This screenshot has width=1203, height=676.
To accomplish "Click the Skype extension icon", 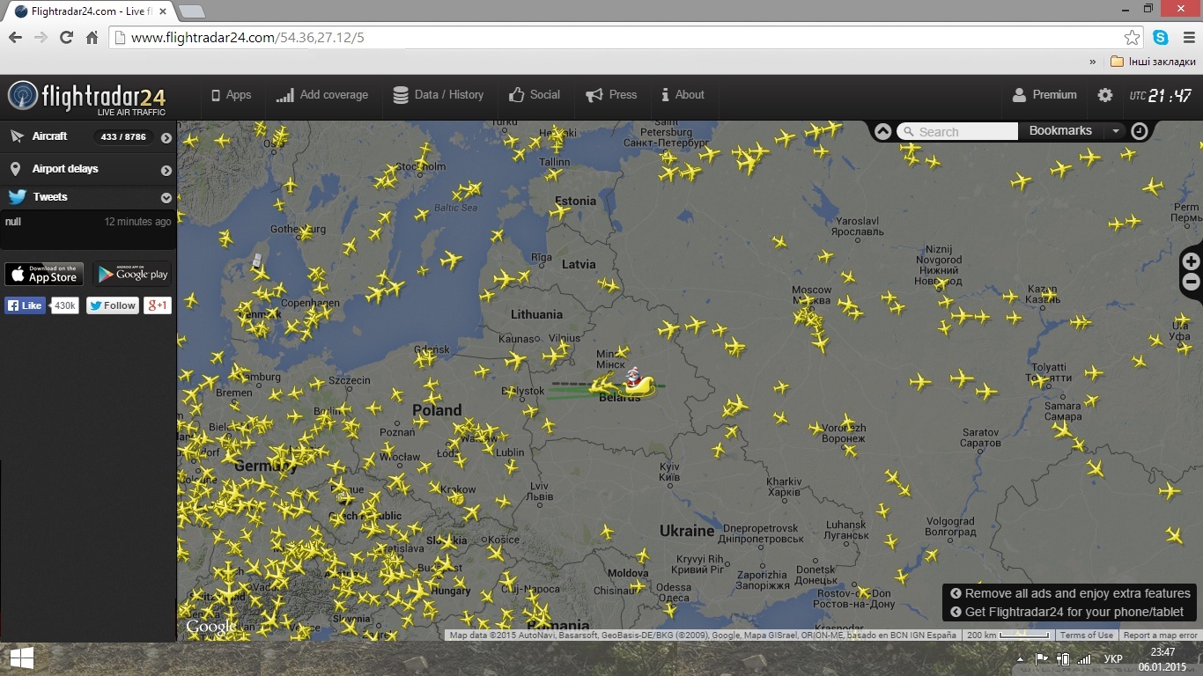I will [1160, 37].
